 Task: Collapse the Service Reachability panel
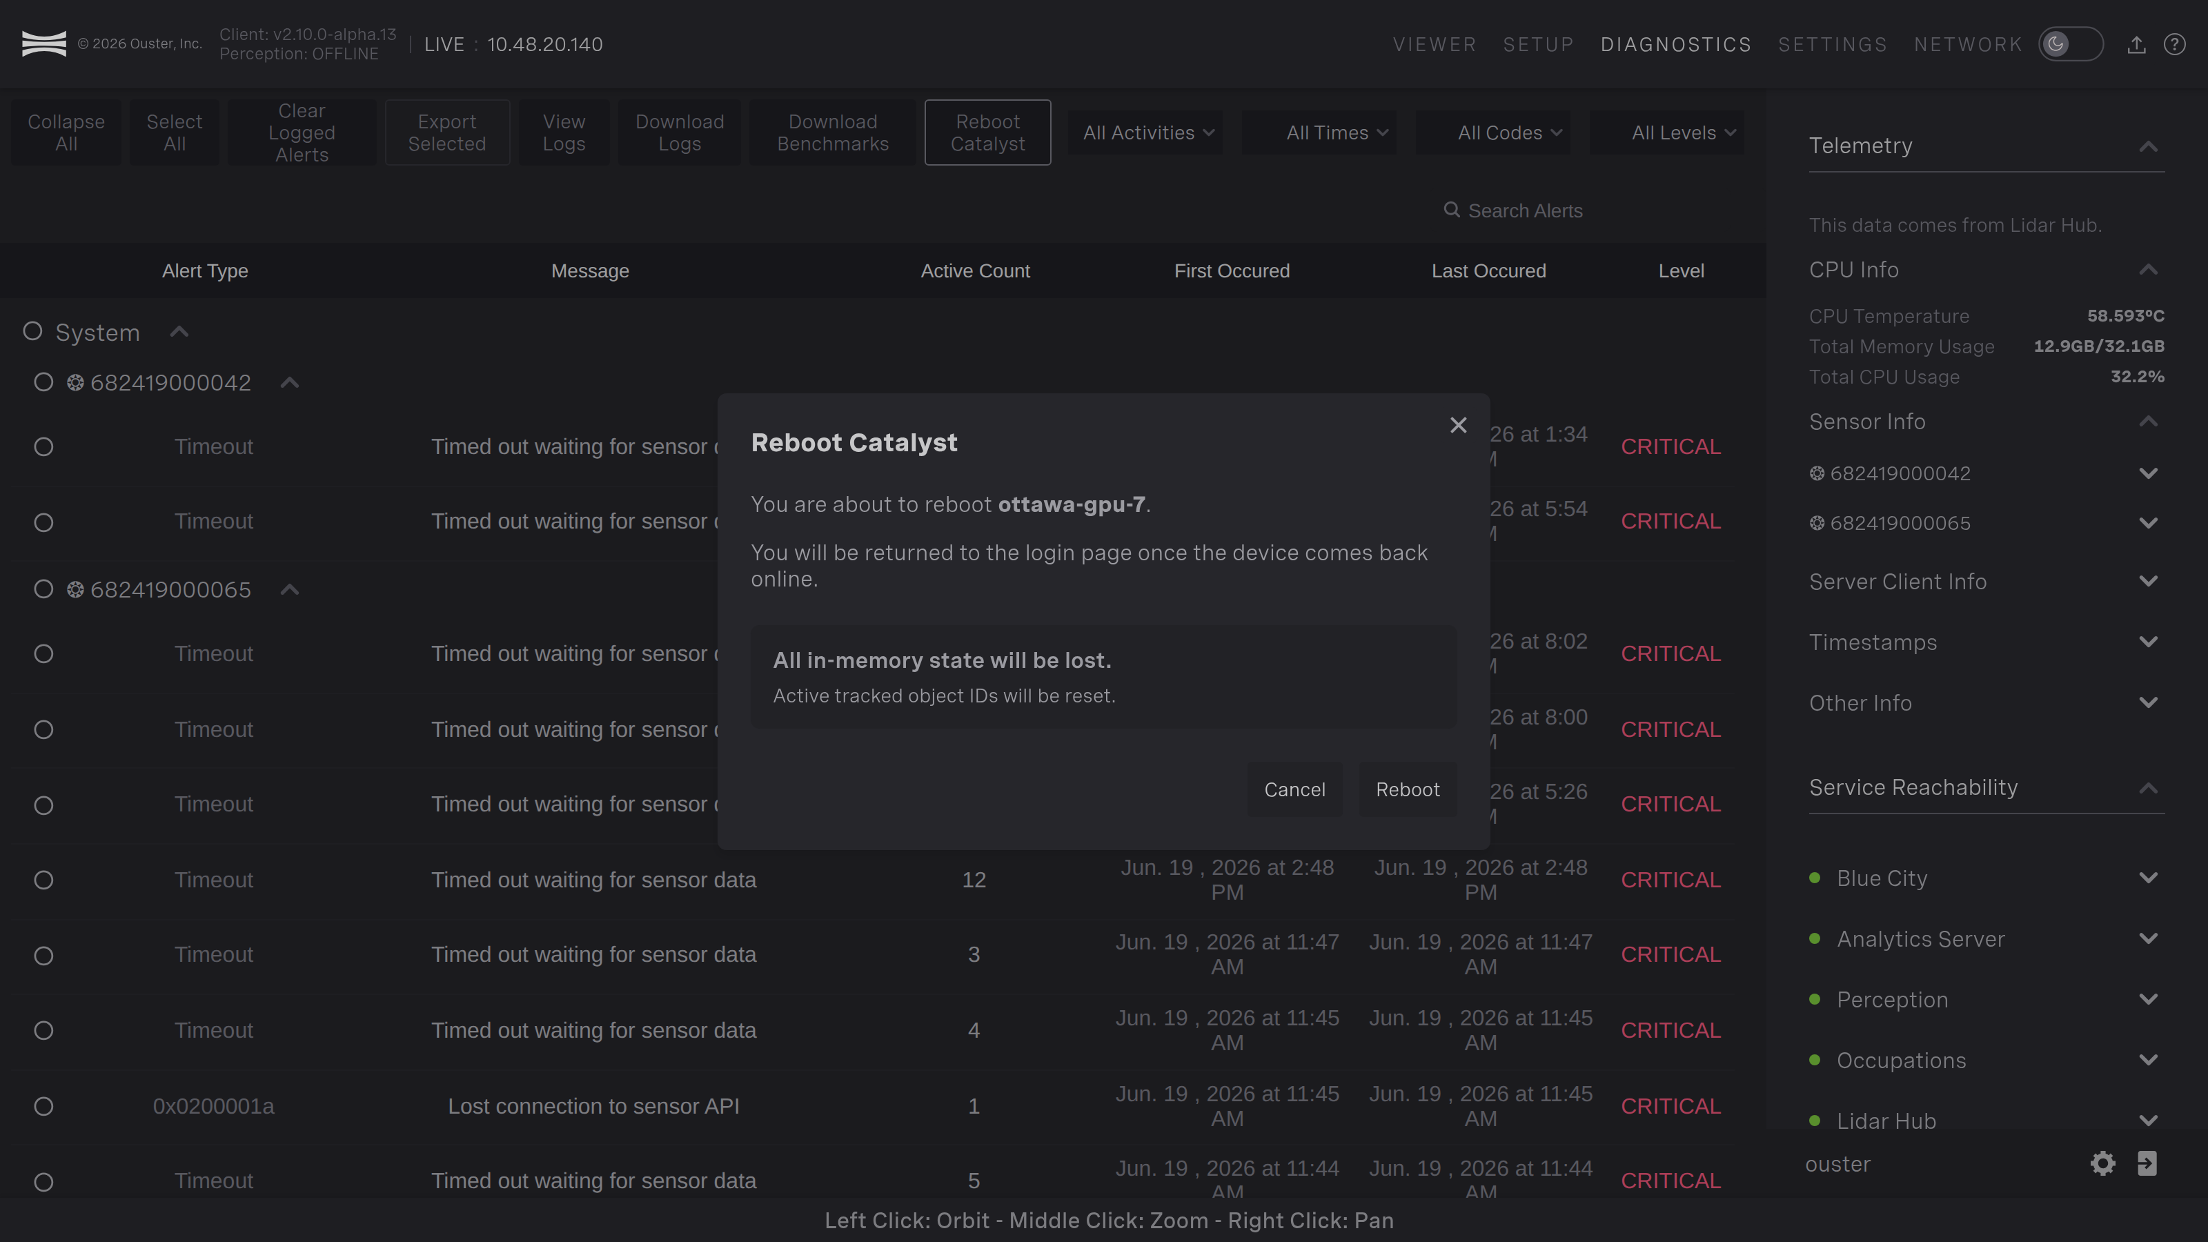point(2148,788)
